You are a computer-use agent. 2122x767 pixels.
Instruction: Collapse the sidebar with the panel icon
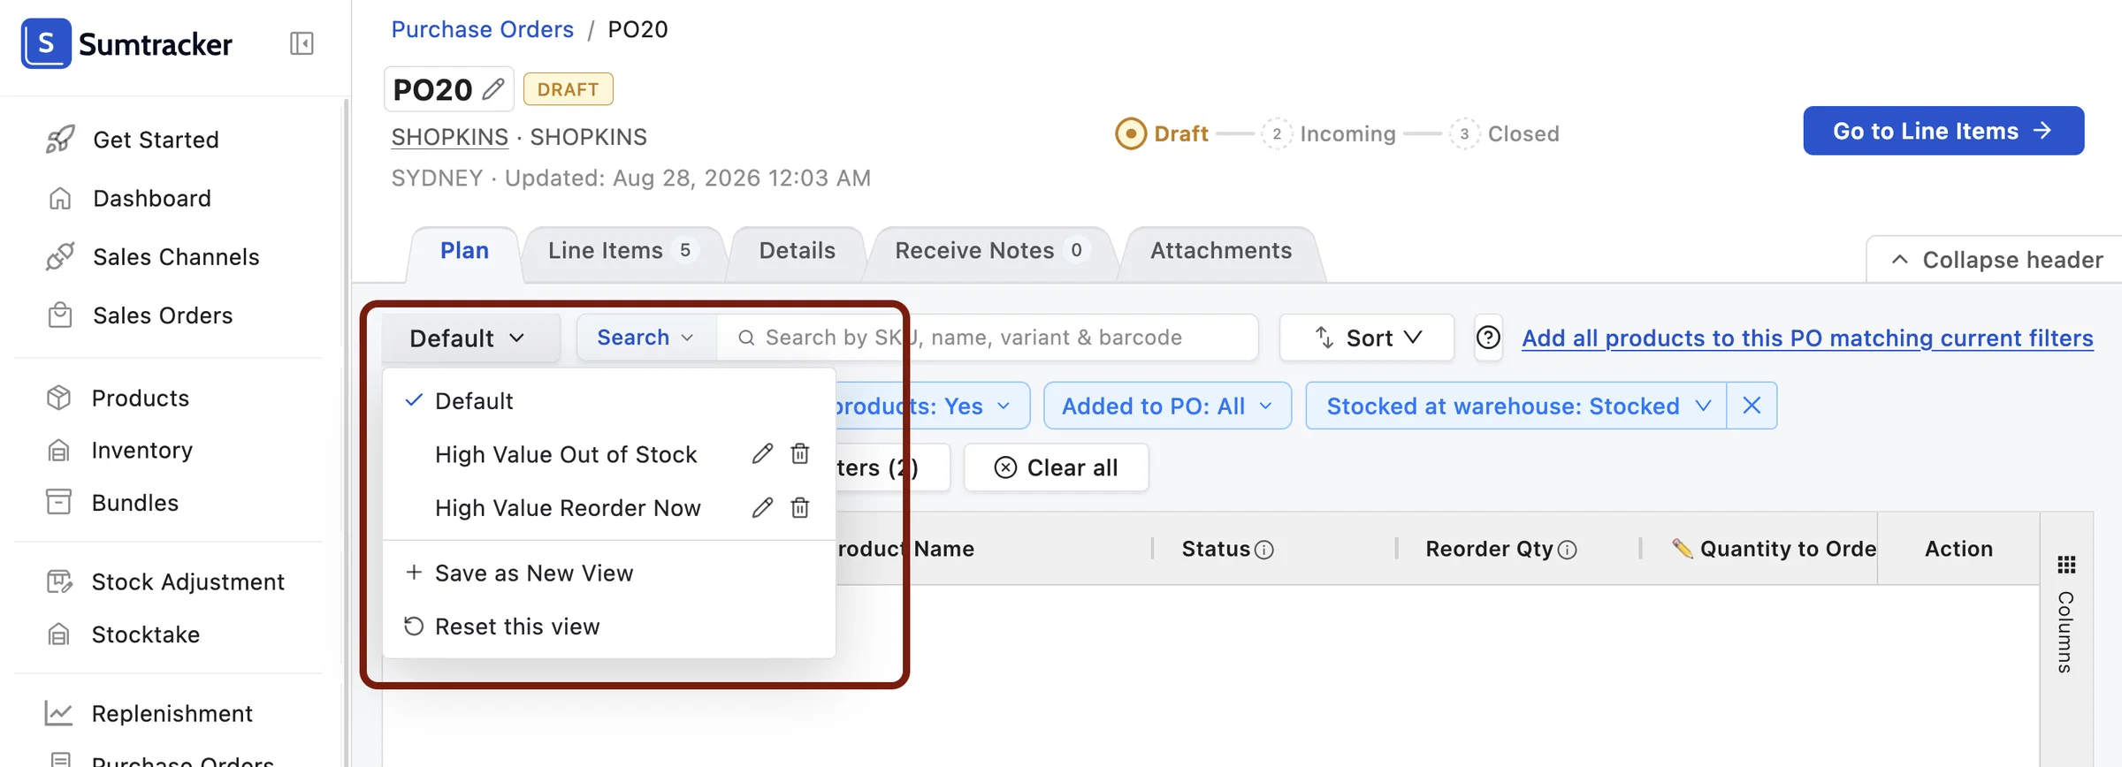click(302, 43)
